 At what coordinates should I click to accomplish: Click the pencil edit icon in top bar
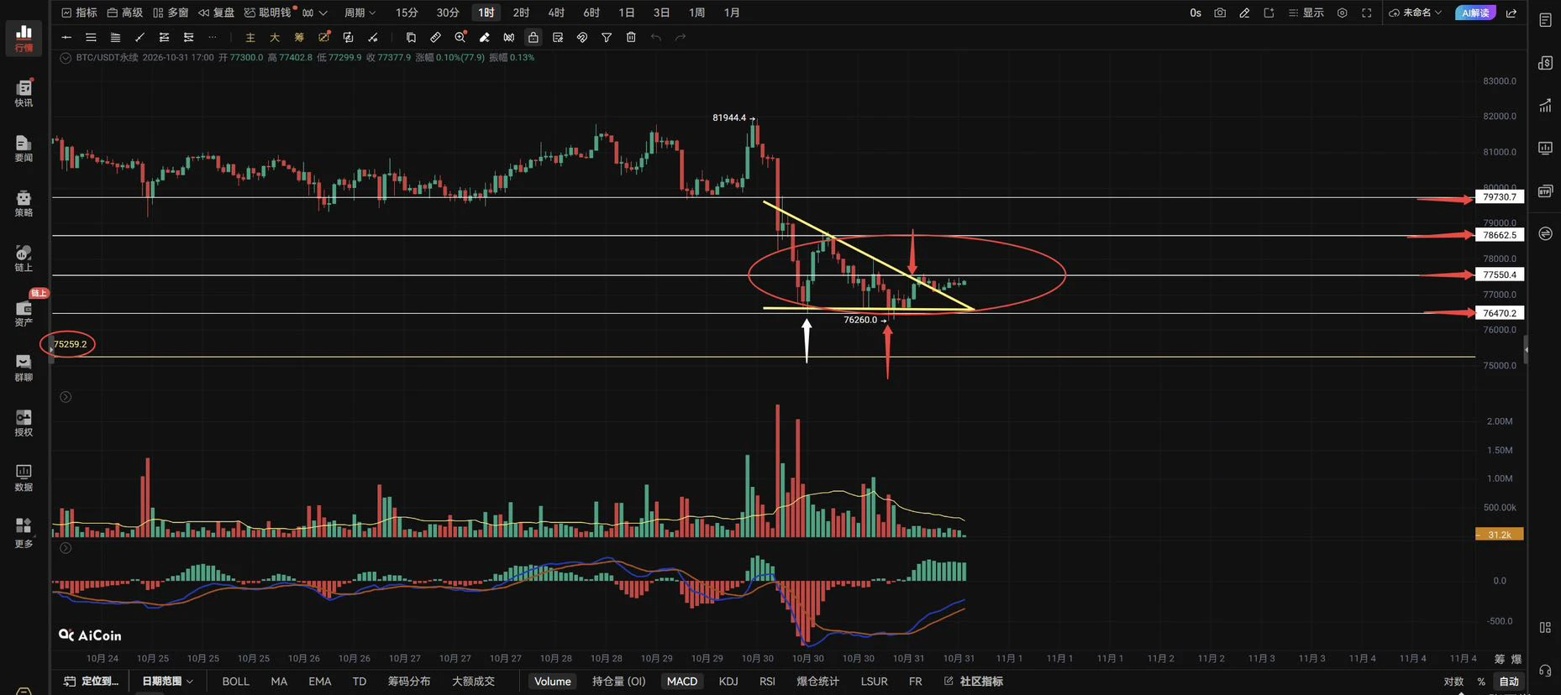pos(1244,13)
